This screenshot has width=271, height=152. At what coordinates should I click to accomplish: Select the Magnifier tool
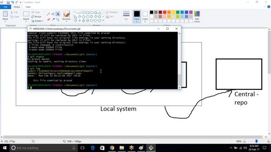point(58,19)
